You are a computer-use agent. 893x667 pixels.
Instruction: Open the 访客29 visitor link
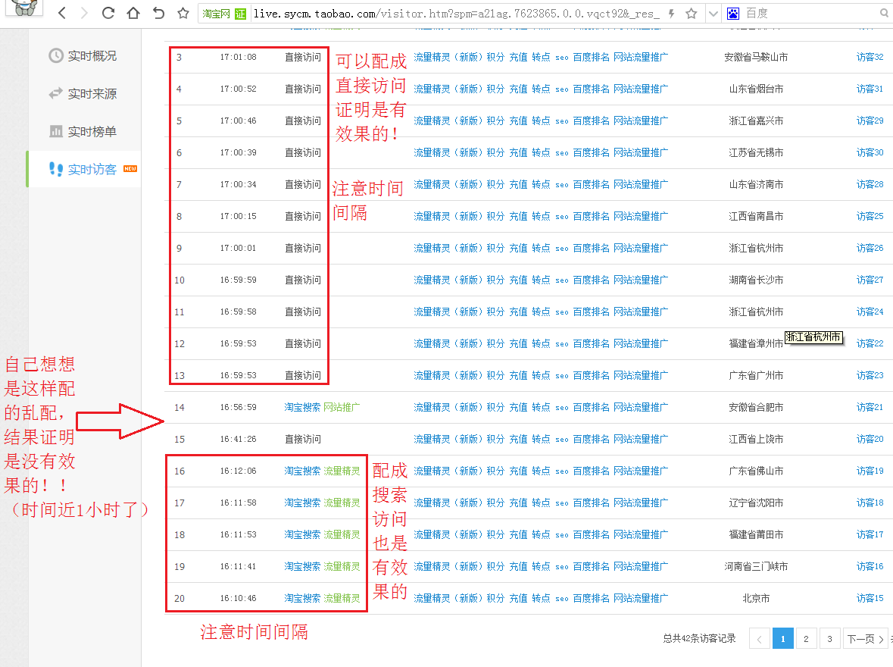(x=870, y=121)
